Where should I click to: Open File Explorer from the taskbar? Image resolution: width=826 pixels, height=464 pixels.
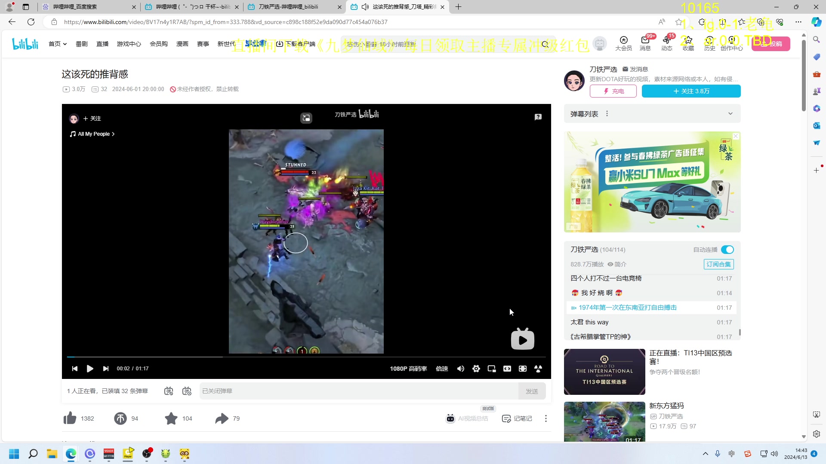click(52, 454)
